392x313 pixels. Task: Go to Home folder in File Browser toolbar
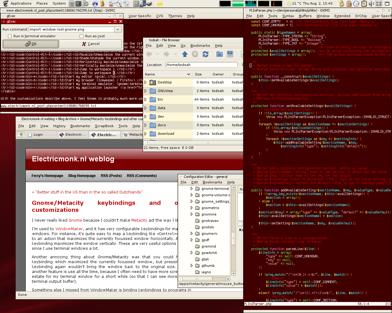pyautogui.click(x=220, y=54)
